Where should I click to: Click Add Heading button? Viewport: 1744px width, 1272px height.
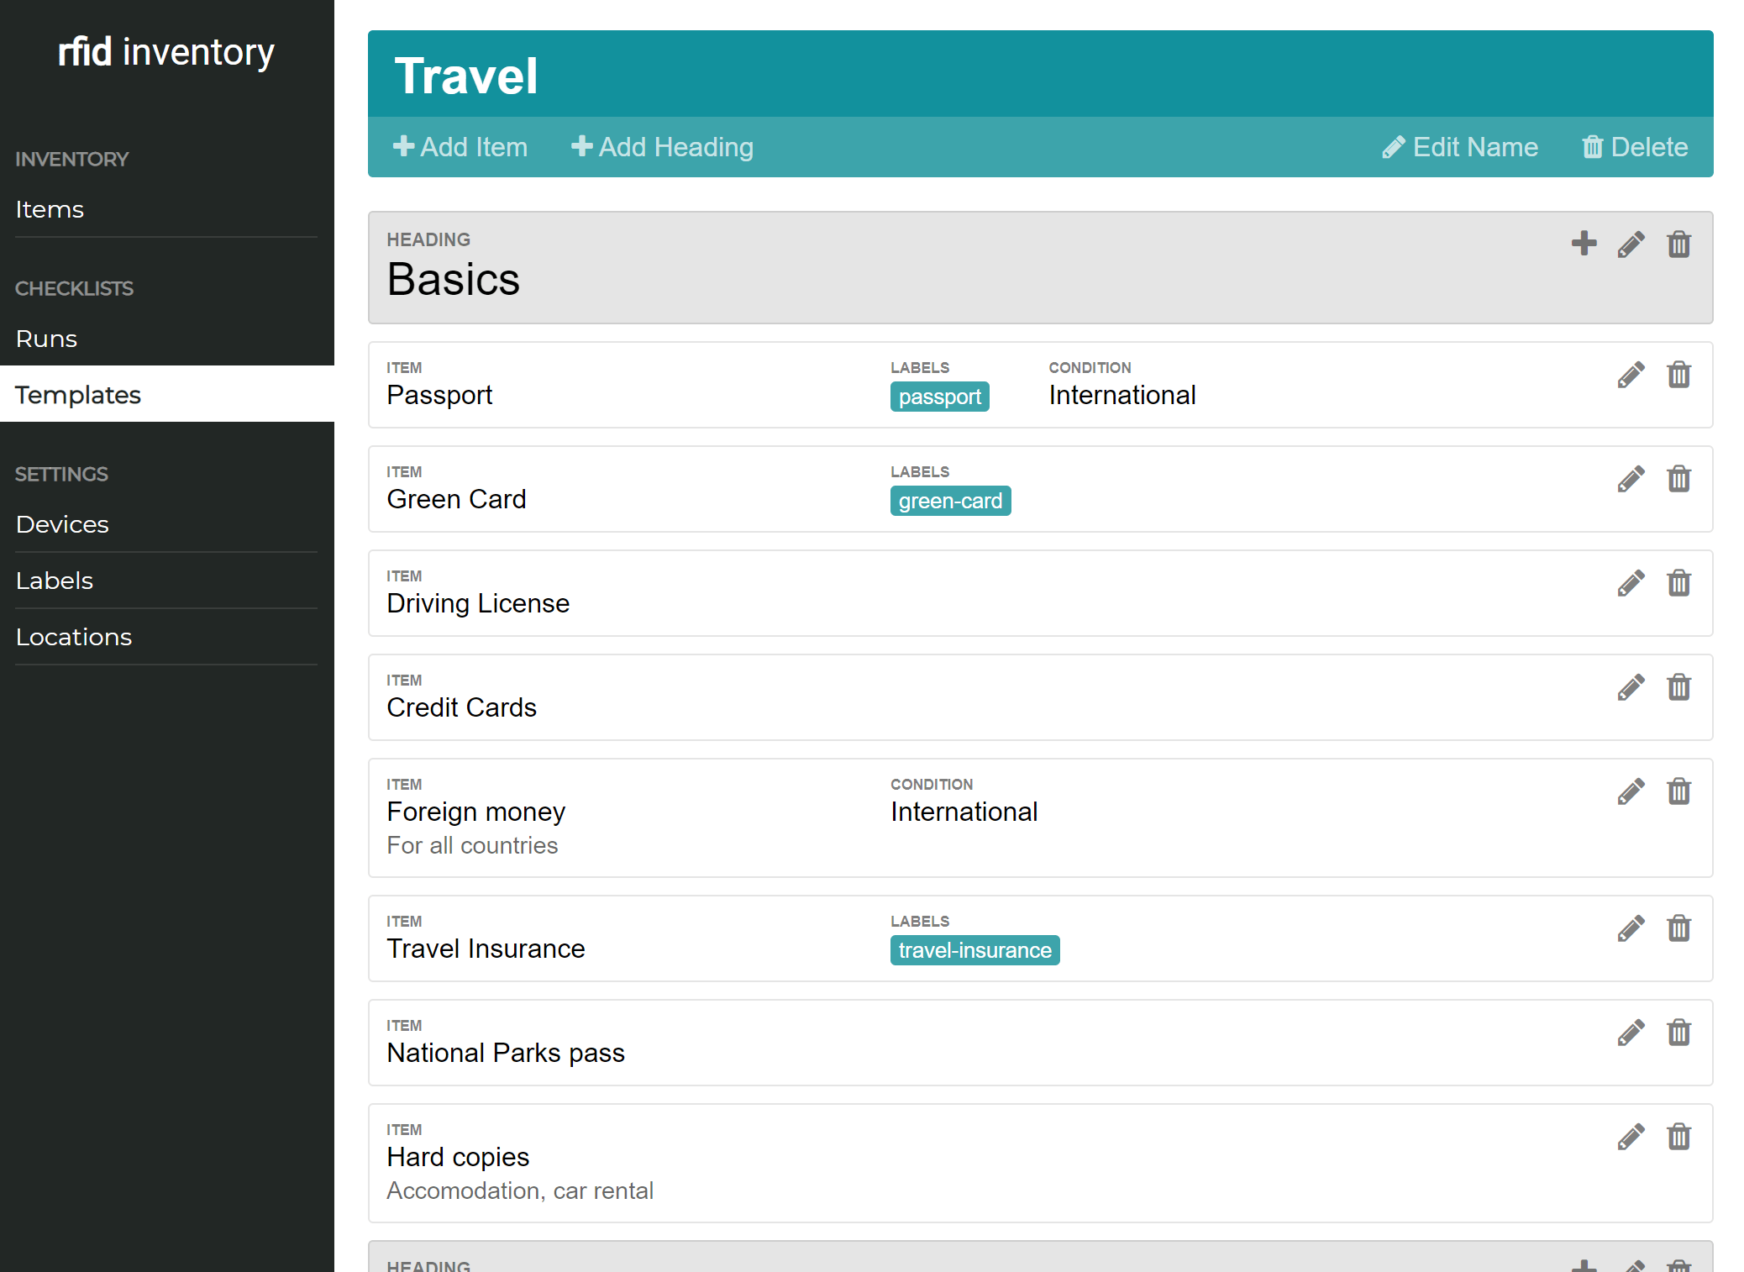coord(662,147)
